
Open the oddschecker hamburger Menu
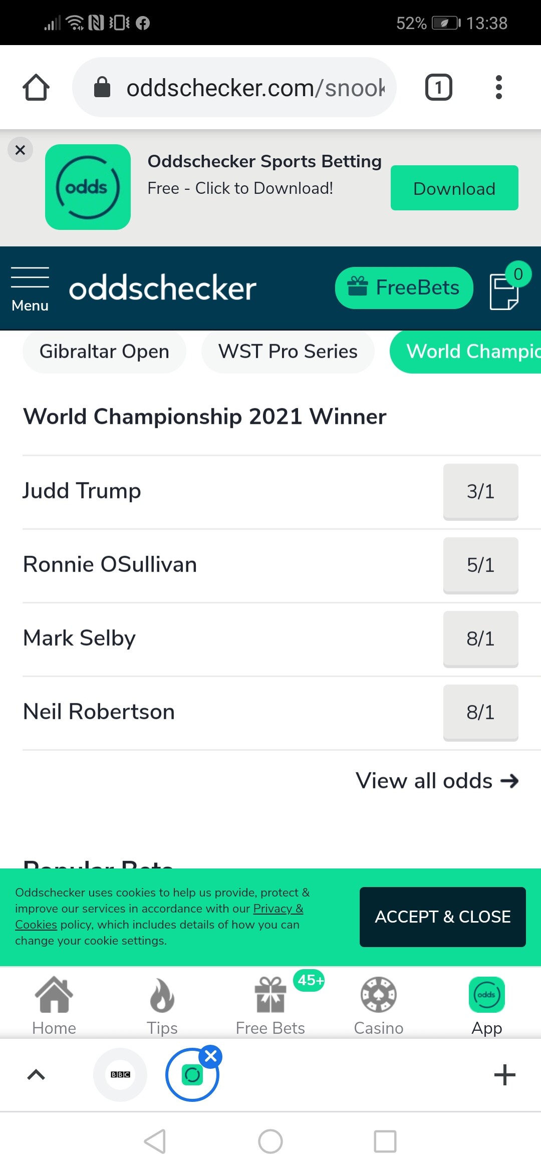[x=30, y=289]
